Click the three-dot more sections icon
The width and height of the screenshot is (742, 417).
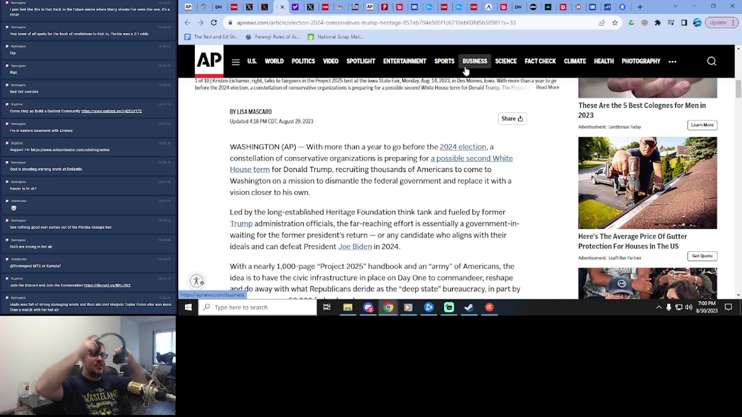pos(672,61)
